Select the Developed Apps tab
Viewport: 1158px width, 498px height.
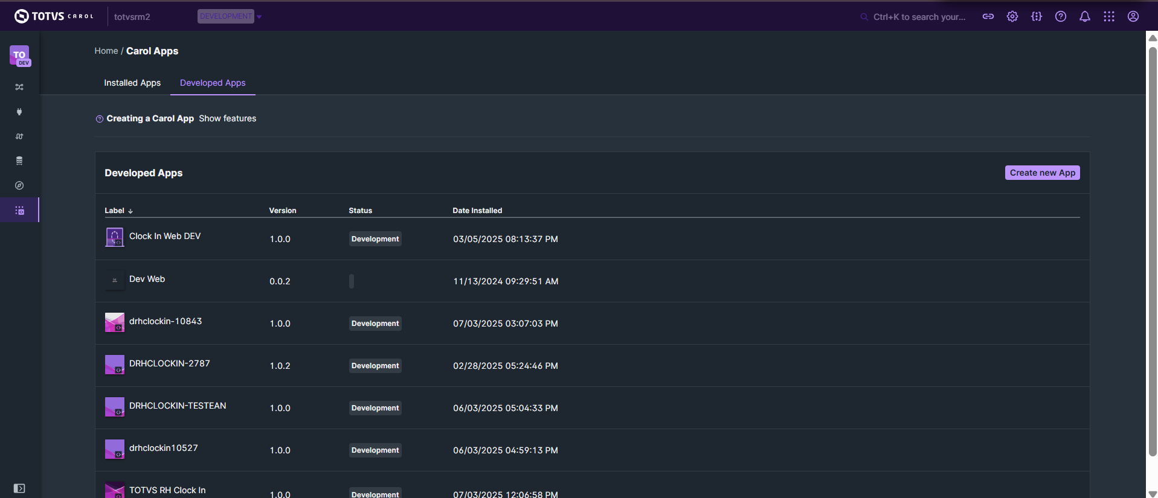[x=213, y=83]
